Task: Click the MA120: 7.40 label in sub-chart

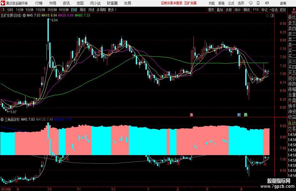Action: [44, 119]
